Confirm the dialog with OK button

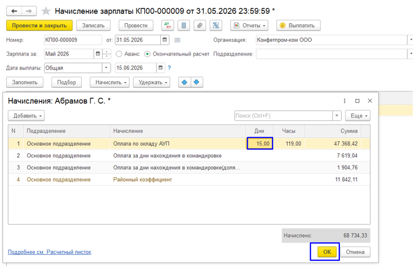[327, 252]
